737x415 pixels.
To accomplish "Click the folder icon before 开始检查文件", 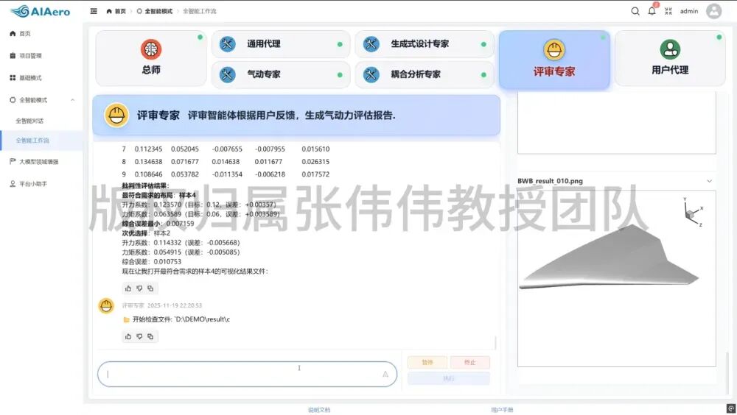I will [127, 319].
